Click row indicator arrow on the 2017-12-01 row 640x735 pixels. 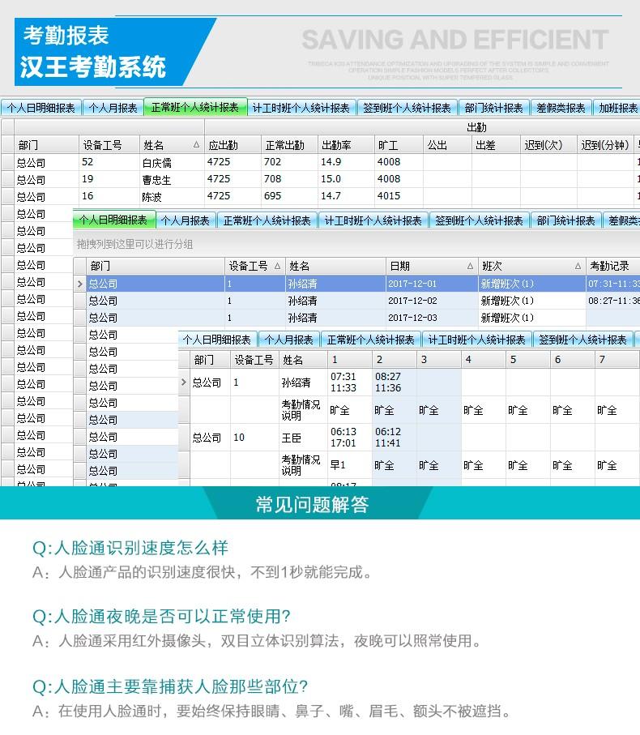tap(79, 284)
